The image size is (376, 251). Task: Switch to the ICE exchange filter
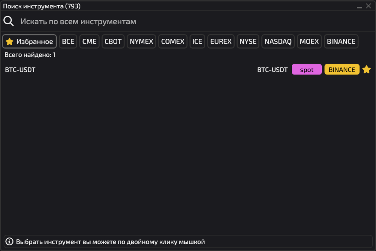click(x=197, y=41)
